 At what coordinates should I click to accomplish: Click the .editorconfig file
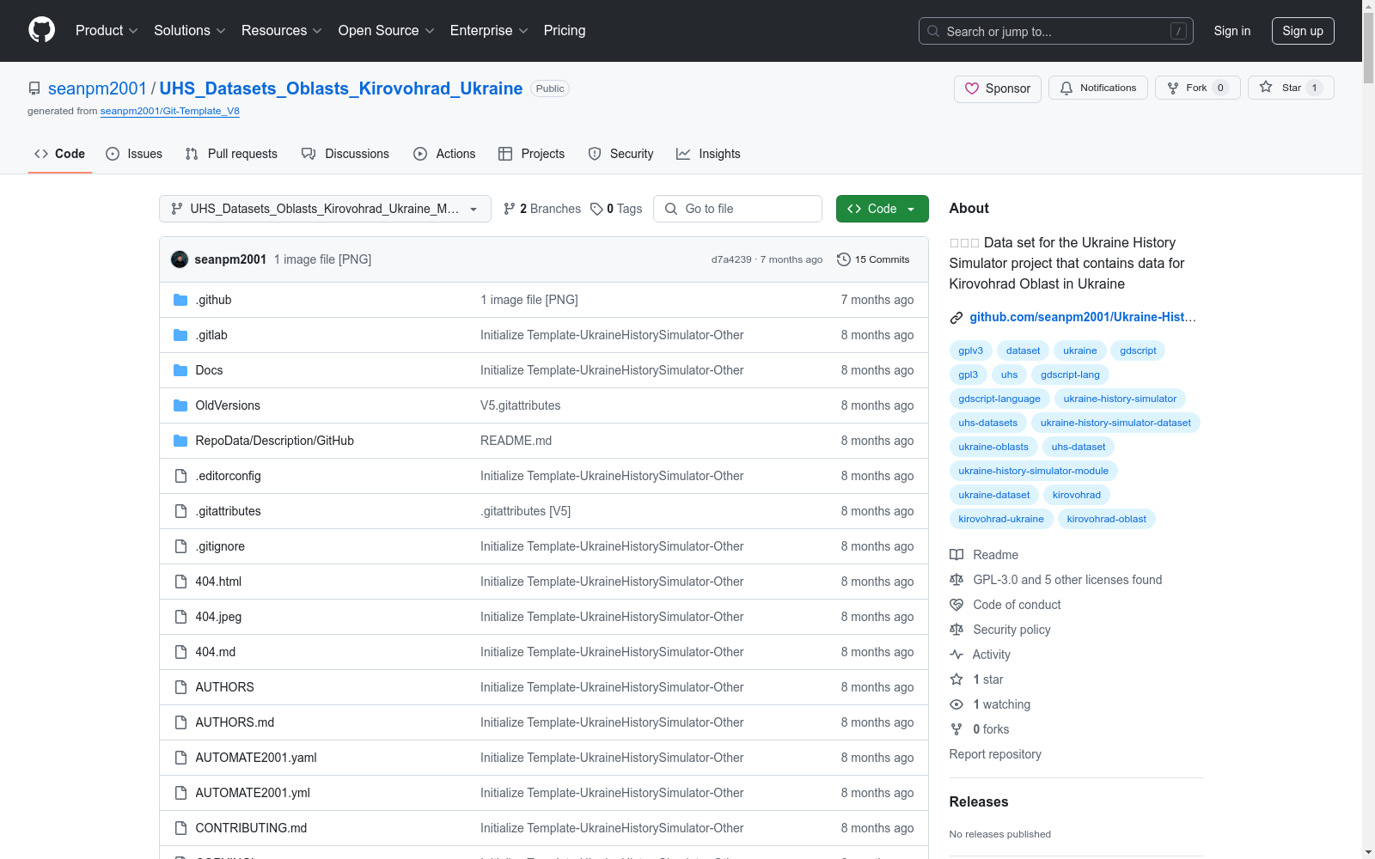pos(228,476)
